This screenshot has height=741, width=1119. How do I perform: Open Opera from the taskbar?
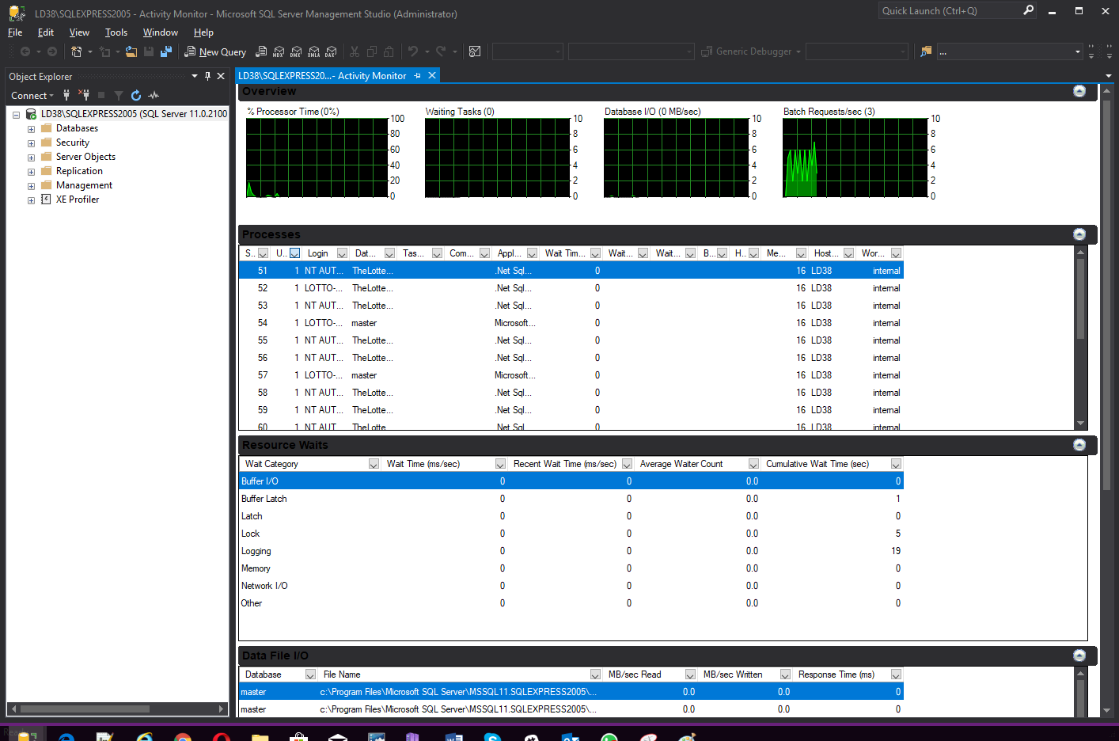pos(222,737)
